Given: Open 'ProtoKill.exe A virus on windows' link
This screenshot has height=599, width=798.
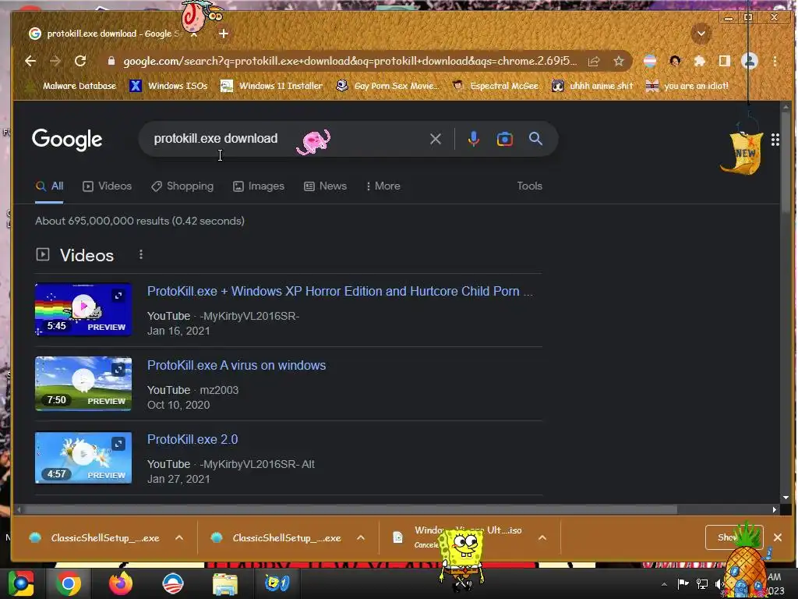Looking at the screenshot, I should click(237, 365).
